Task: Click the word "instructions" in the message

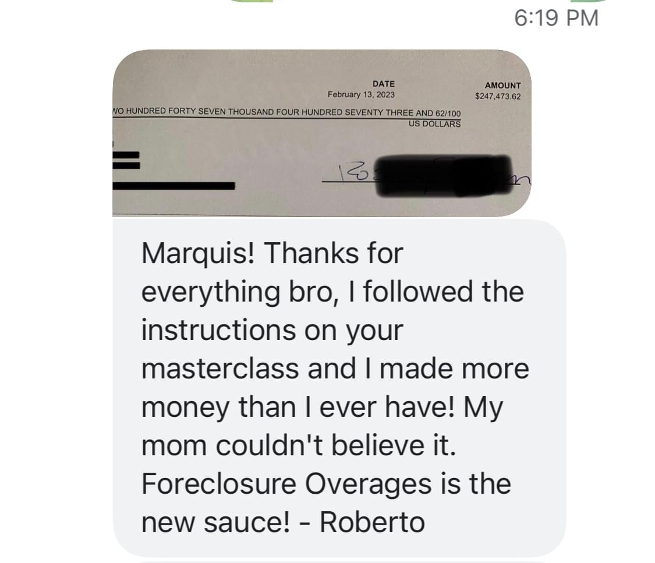Action: pyautogui.click(x=218, y=330)
